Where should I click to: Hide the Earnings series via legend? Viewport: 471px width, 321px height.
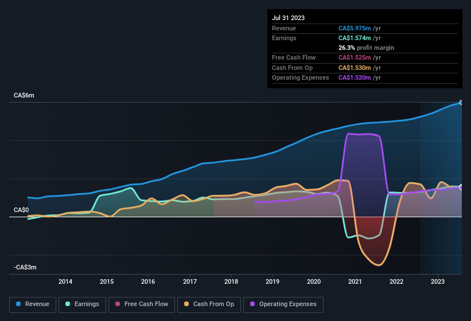click(x=83, y=304)
